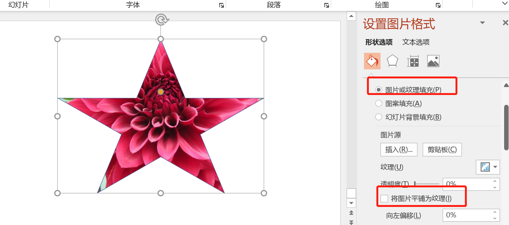Switch to the 形状选项 tab
Screen dimensions: 509x225
(379, 42)
